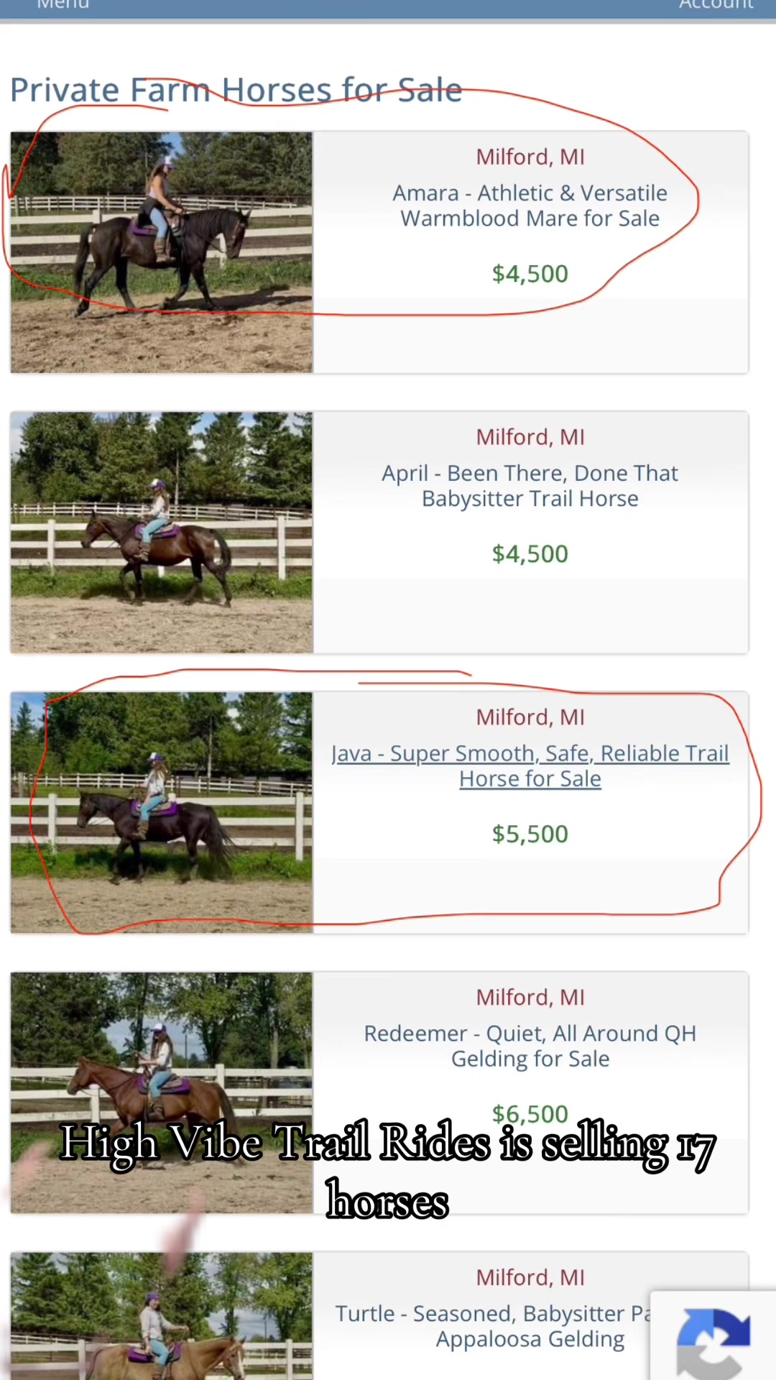Open the Menu item in top bar
776x1380 pixels.
[x=63, y=4]
